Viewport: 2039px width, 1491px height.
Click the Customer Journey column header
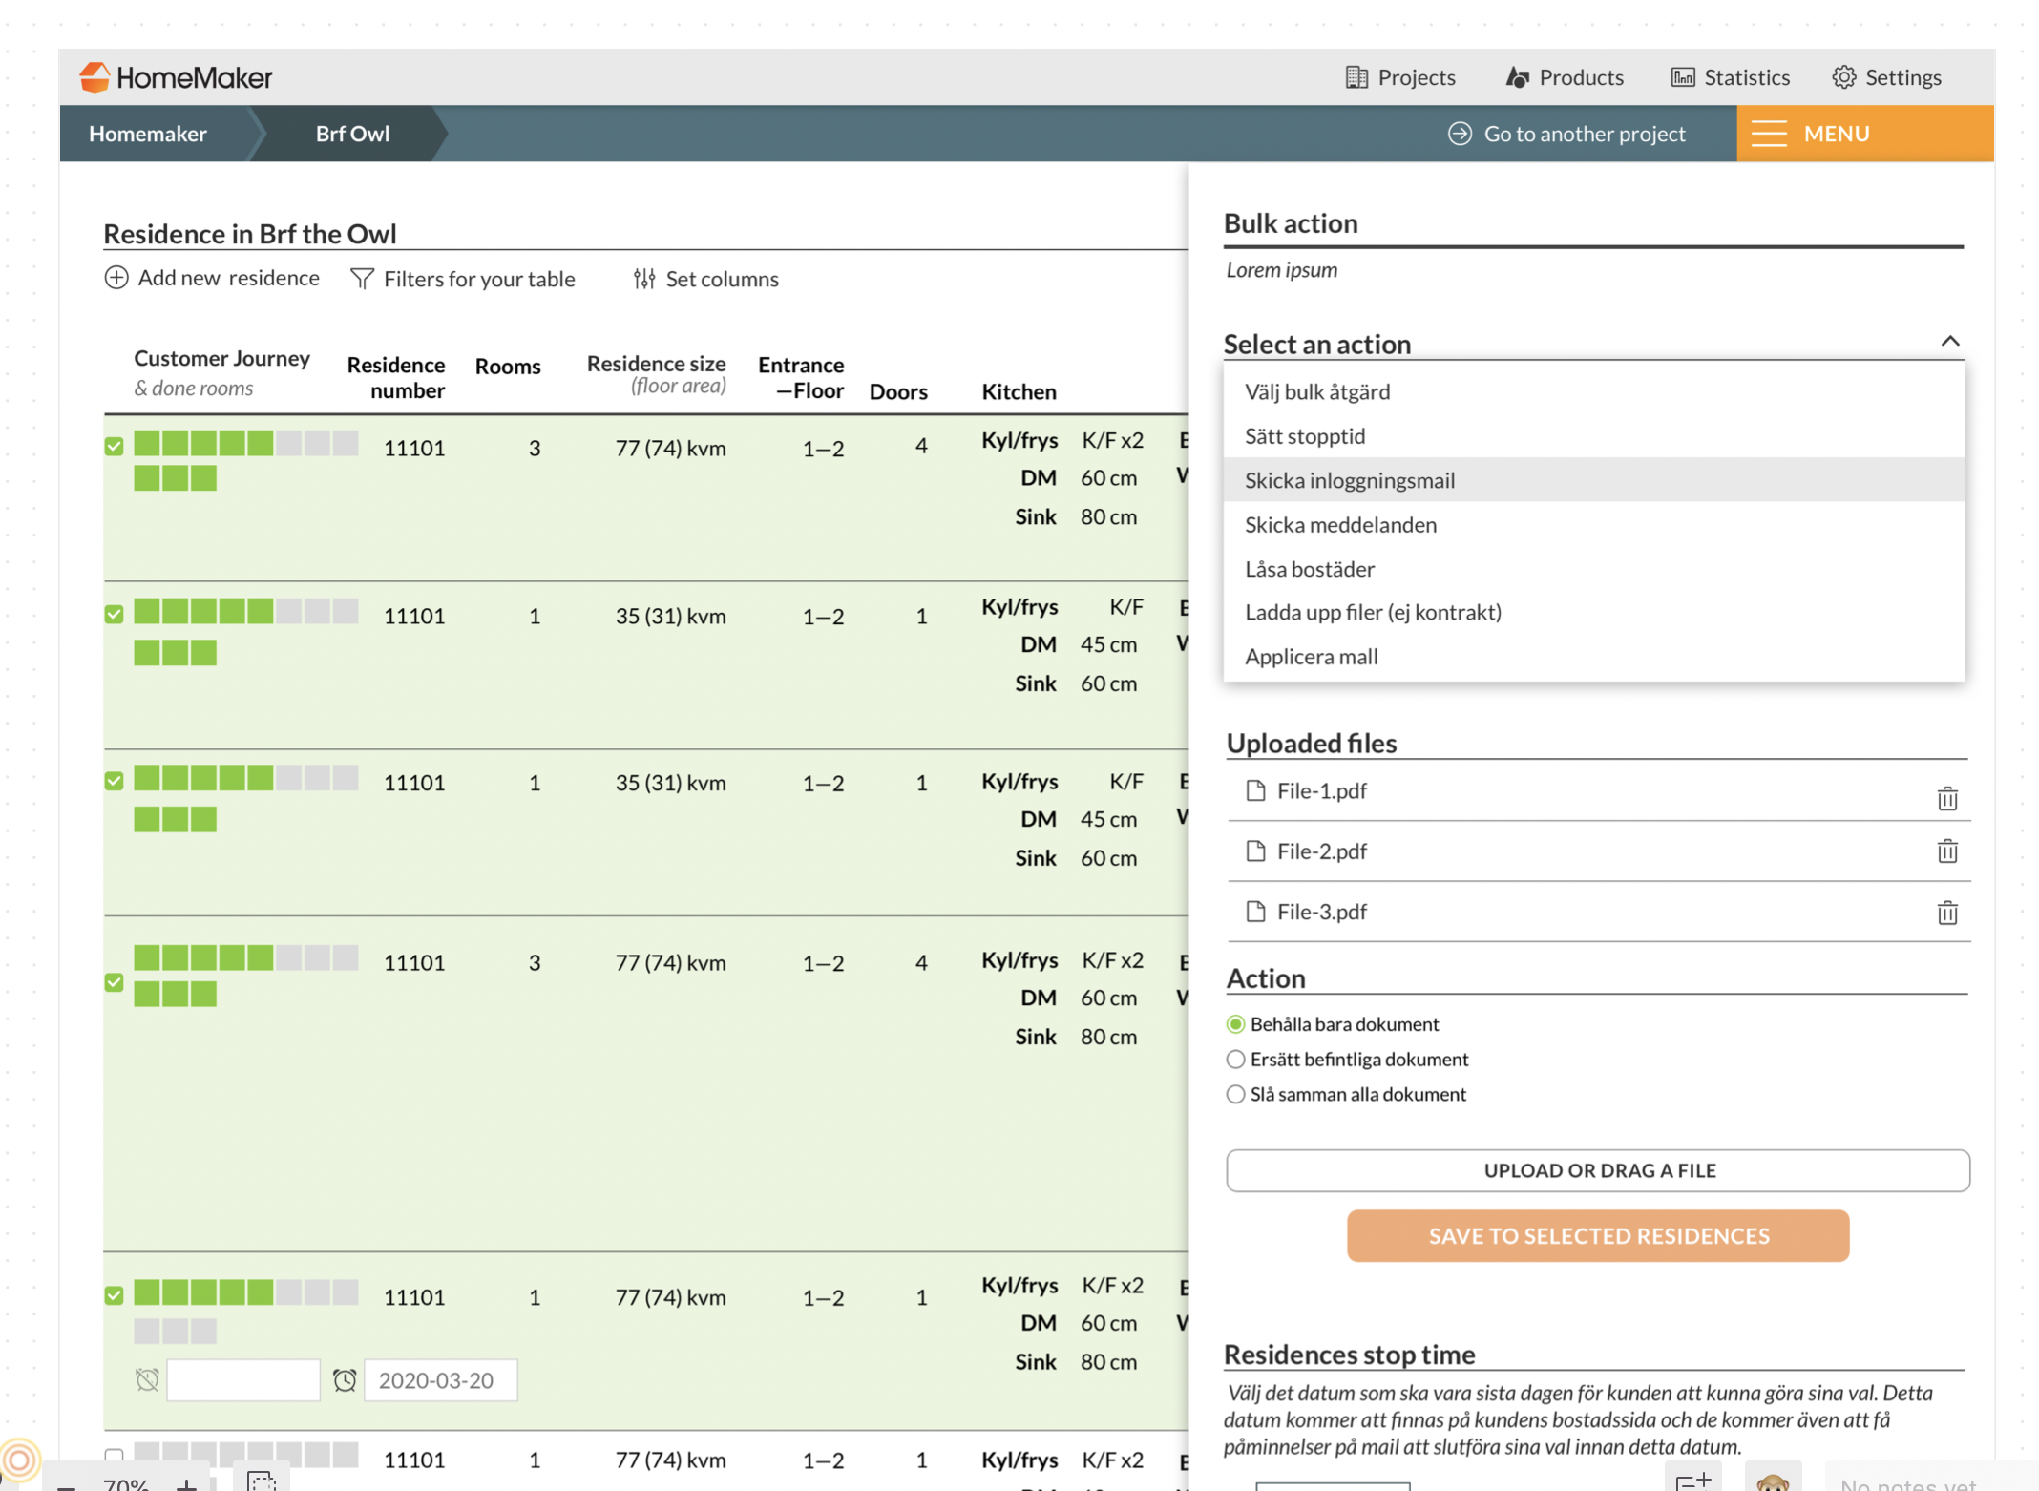(x=221, y=358)
